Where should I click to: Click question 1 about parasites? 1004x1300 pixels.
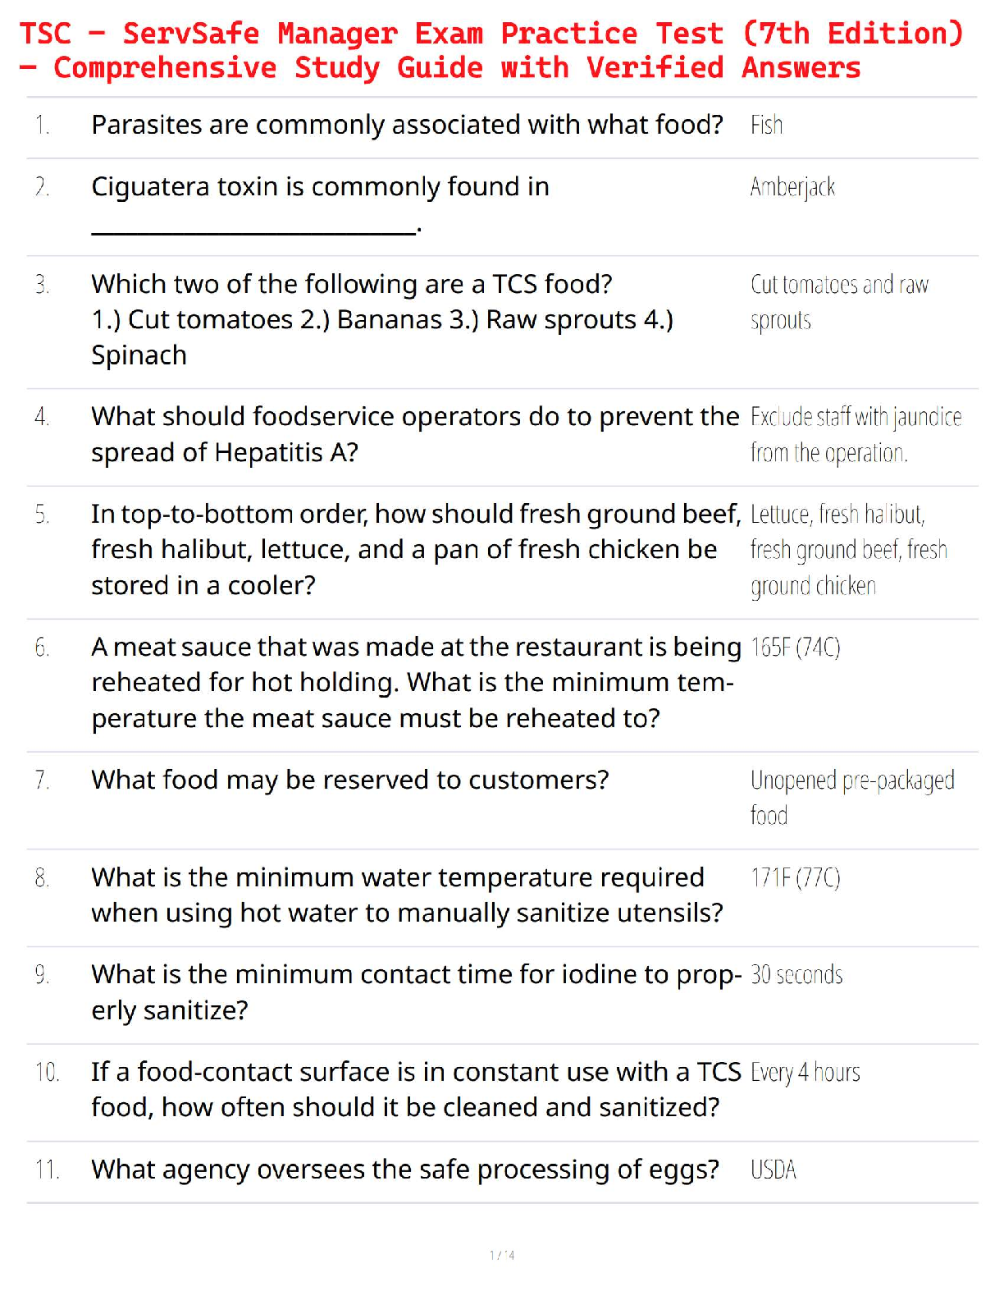point(407,125)
